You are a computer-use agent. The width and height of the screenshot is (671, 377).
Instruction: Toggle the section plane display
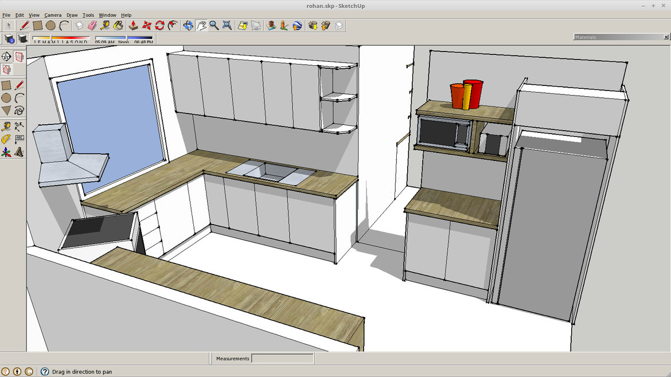pyautogui.click(x=19, y=57)
